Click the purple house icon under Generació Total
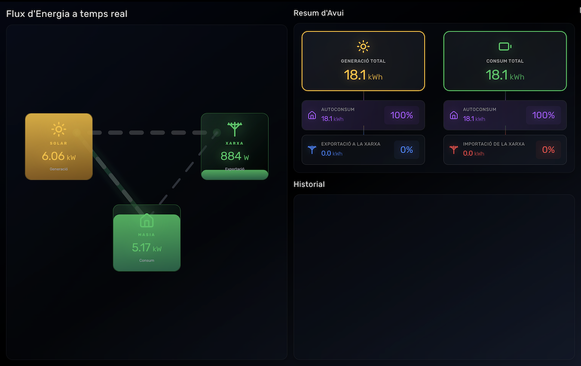The height and width of the screenshot is (366, 581). (x=312, y=115)
